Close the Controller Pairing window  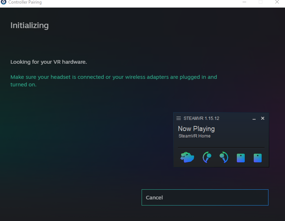[277, 2]
